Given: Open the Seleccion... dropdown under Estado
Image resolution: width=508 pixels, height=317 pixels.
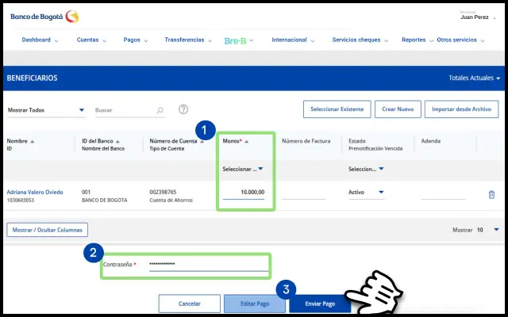Looking at the screenshot, I should (366, 169).
